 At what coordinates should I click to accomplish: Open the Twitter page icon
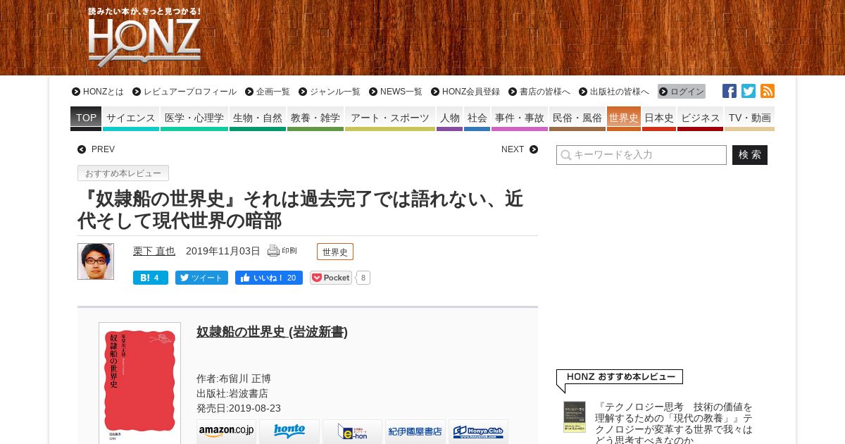(x=749, y=91)
